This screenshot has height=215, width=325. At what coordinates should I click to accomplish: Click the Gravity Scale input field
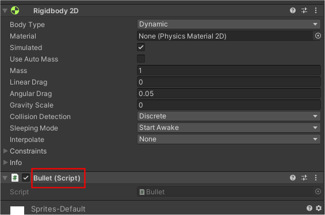(x=229, y=105)
